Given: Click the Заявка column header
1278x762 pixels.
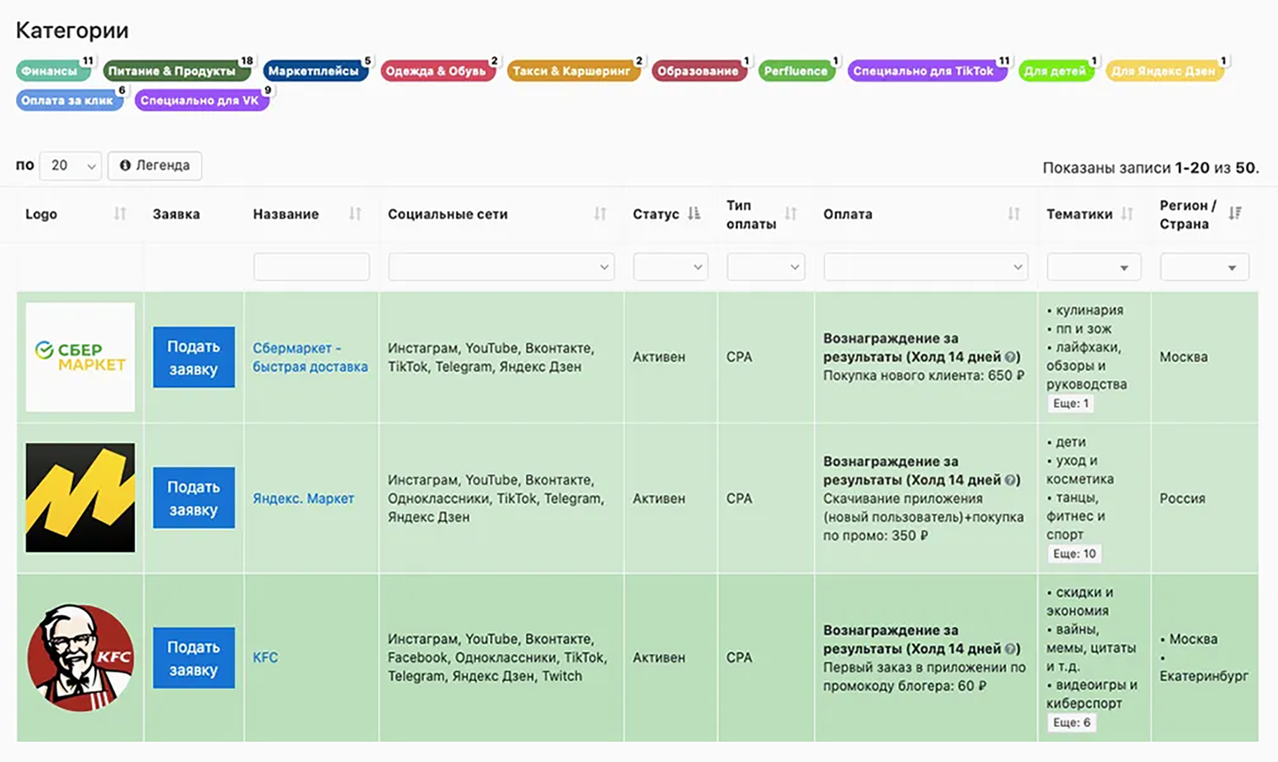Looking at the screenshot, I should pos(177,214).
